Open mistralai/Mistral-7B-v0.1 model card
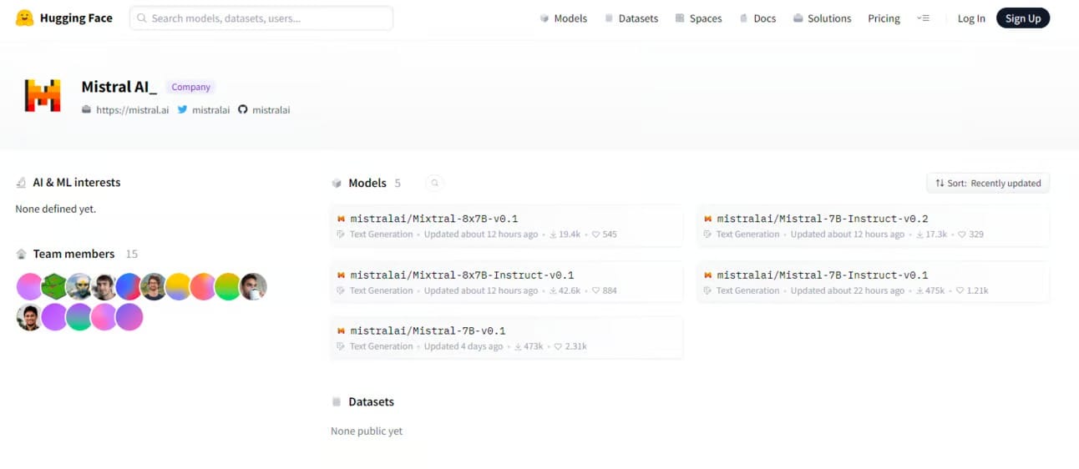Screen dimensions: 1079x469 click(507, 338)
